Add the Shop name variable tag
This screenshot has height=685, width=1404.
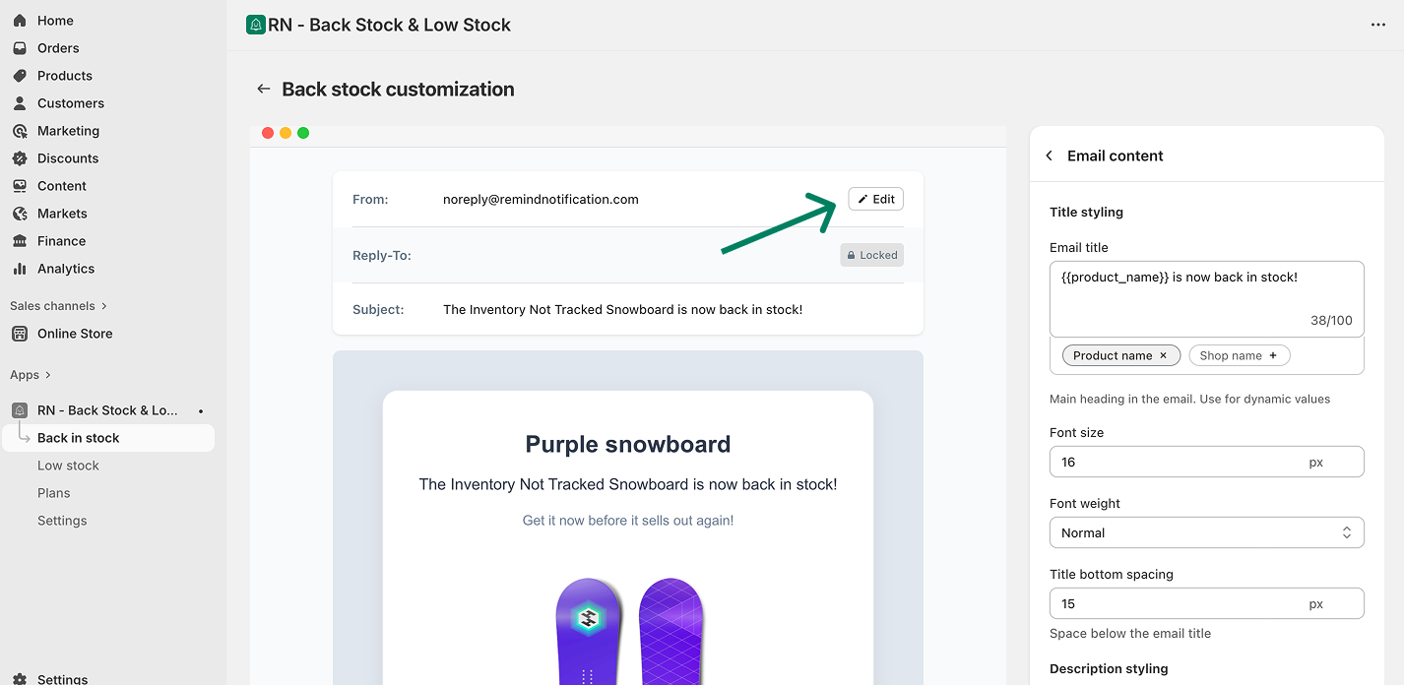pyautogui.click(x=1272, y=355)
